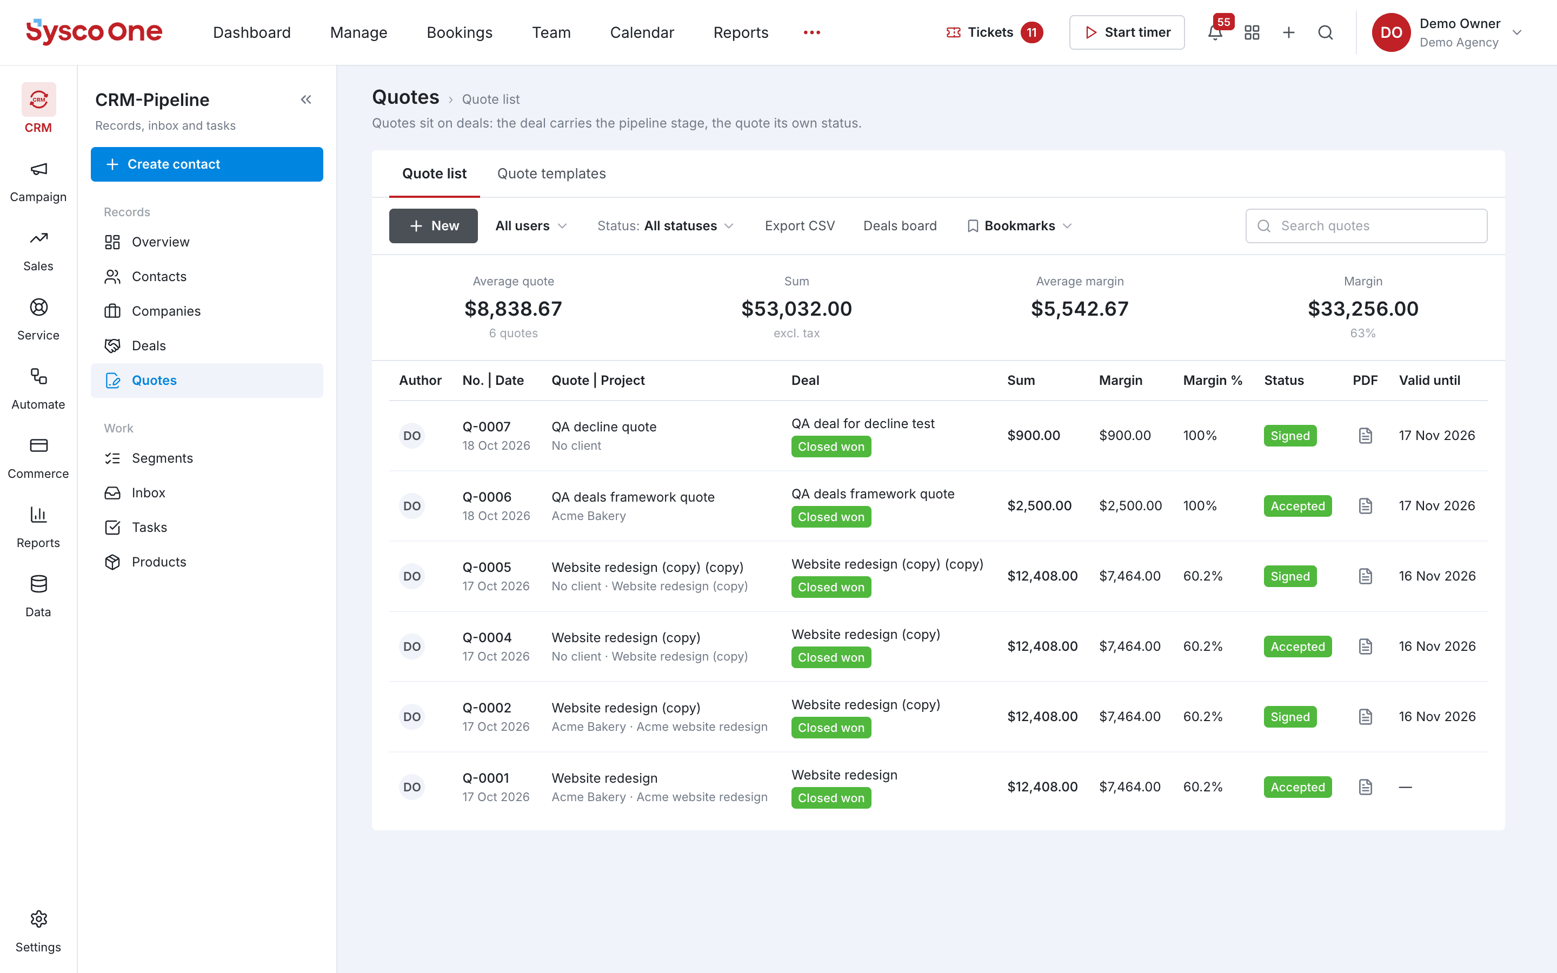1557x973 pixels.
Task: Focus the Search quotes field
Action: 1366,226
